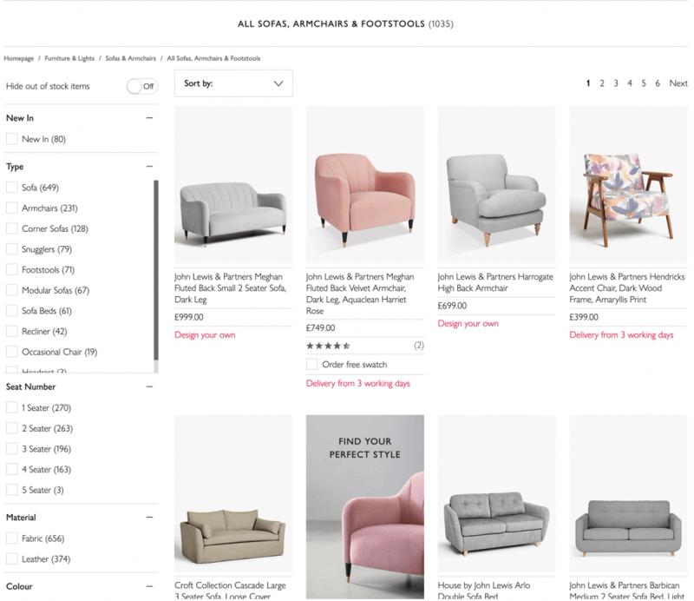Open the Barbican Sofa Bed image
This screenshot has width=694, height=601.
coord(628,493)
